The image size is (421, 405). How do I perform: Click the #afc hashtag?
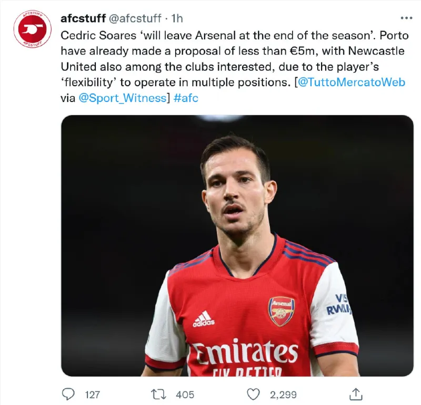[x=185, y=98]
